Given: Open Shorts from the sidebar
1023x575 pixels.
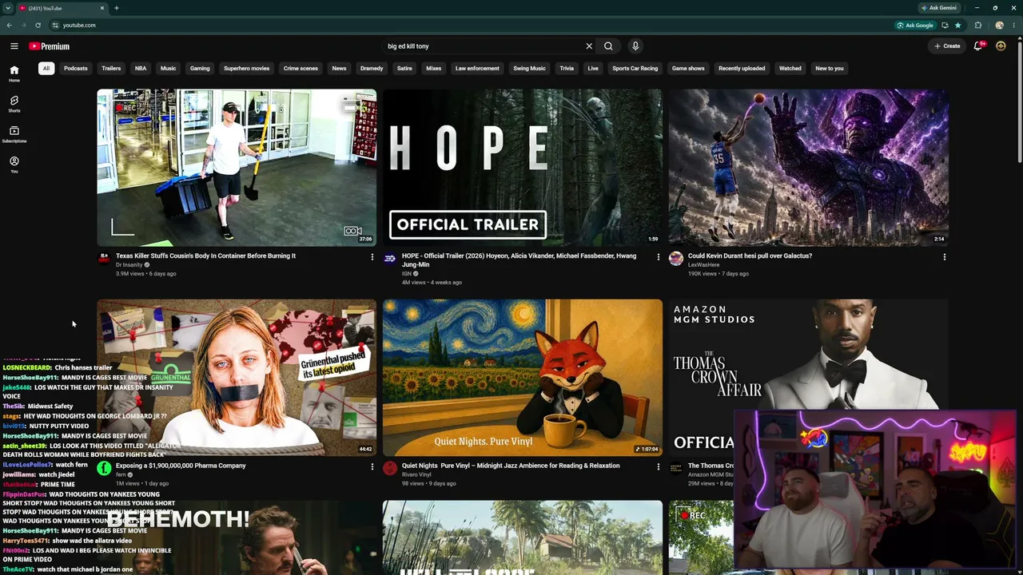Looking at the screenshot, I should [14, 104].
